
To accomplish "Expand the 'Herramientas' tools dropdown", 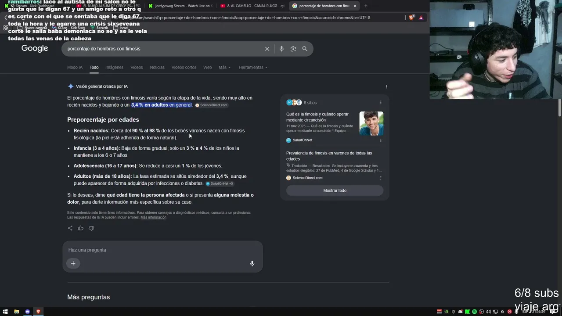I will pyautogui.click(x=253, y=68).
